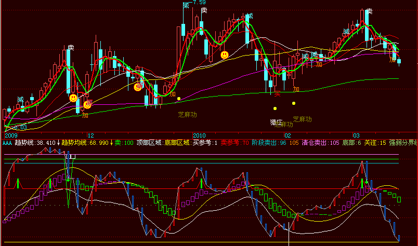Click the cyan 阶段卖出:96 value
418x246 pixels.
pos(269,143)
